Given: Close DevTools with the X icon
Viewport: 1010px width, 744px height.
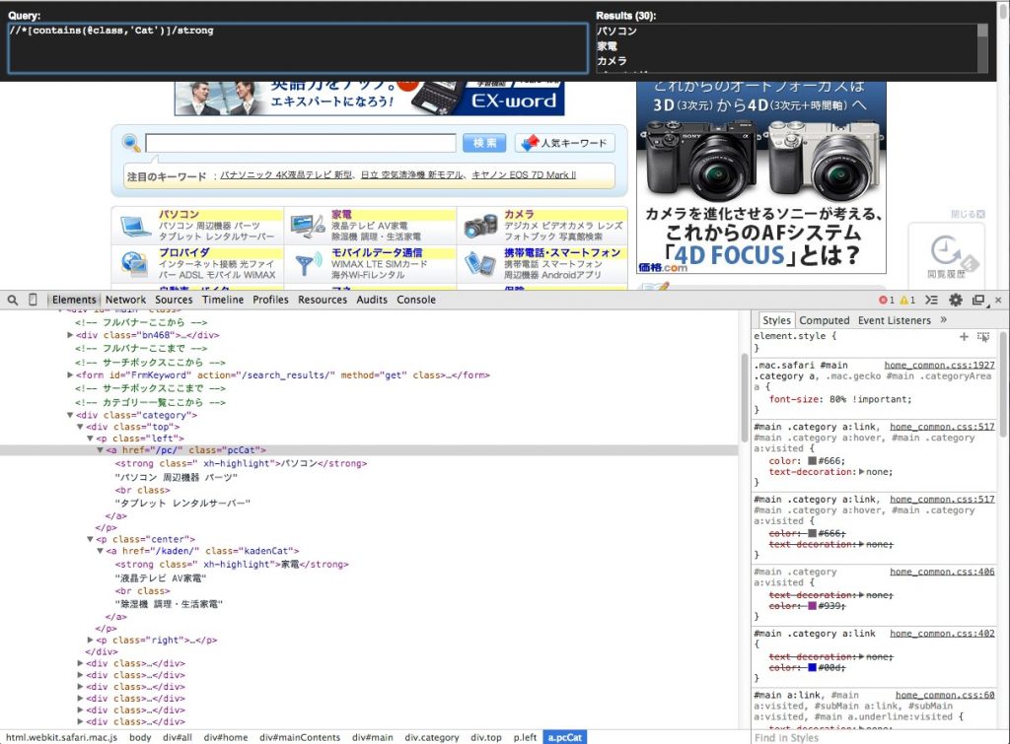Looking at the screenshot, I should pos(998,300).
